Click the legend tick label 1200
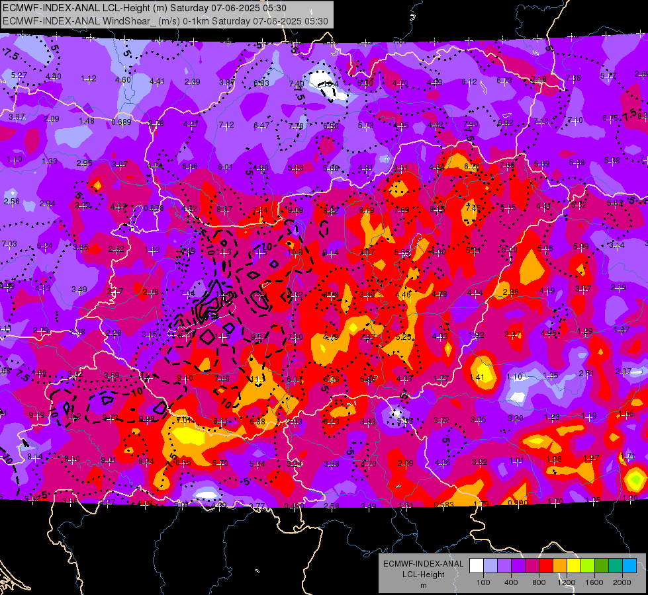This screenshot has width=648, height=595. tap(567, 582)
